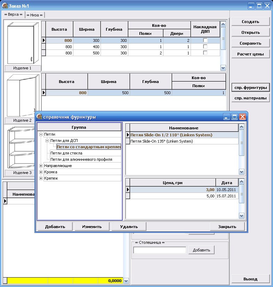
Task: Select the Изделие 2 corner cabinet thumbnail
Action: click(22, 95)
